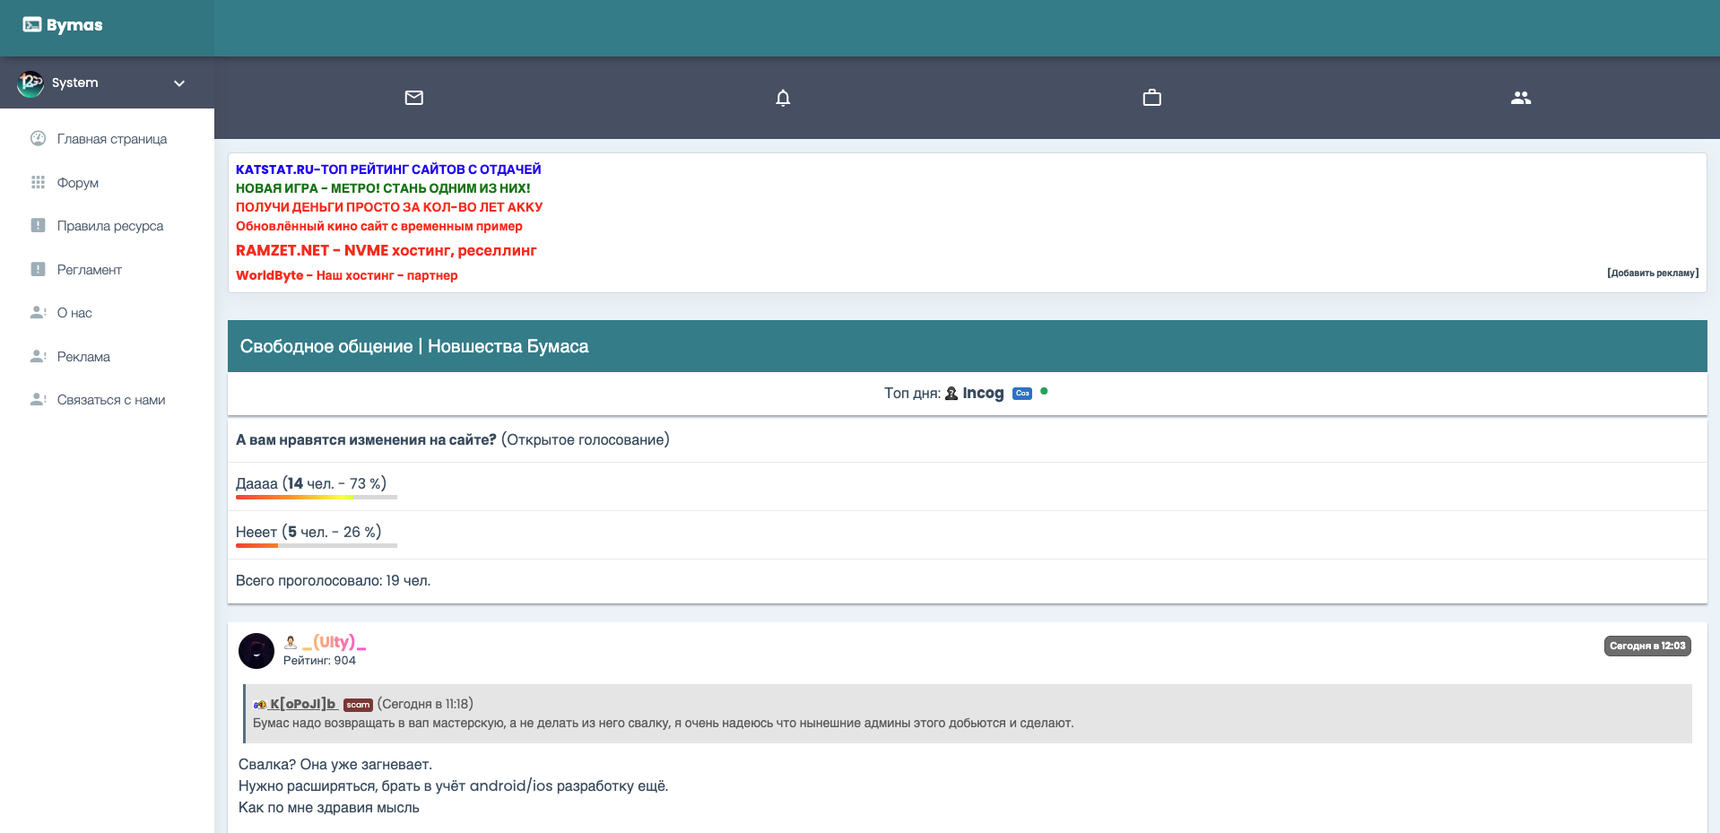Expand the System user dropdown chevron

click(179, 83)
